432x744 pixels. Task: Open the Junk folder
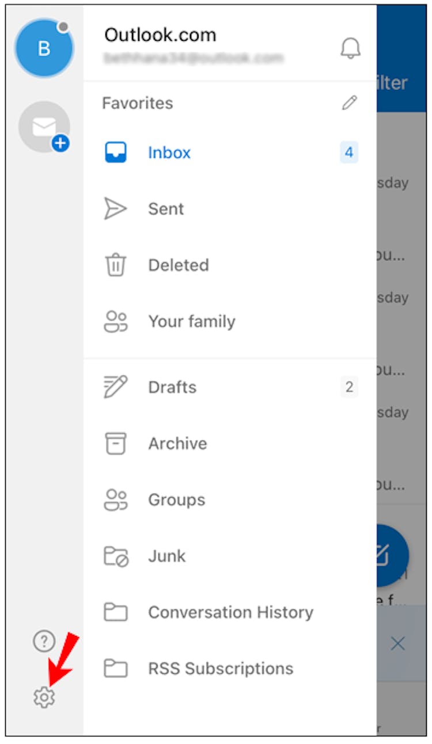[x=230, y=556]
